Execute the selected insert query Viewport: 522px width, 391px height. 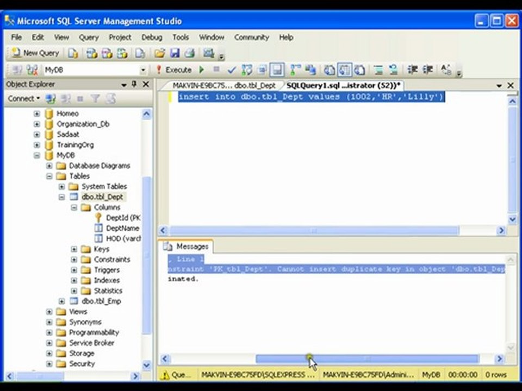pos(174,70)
